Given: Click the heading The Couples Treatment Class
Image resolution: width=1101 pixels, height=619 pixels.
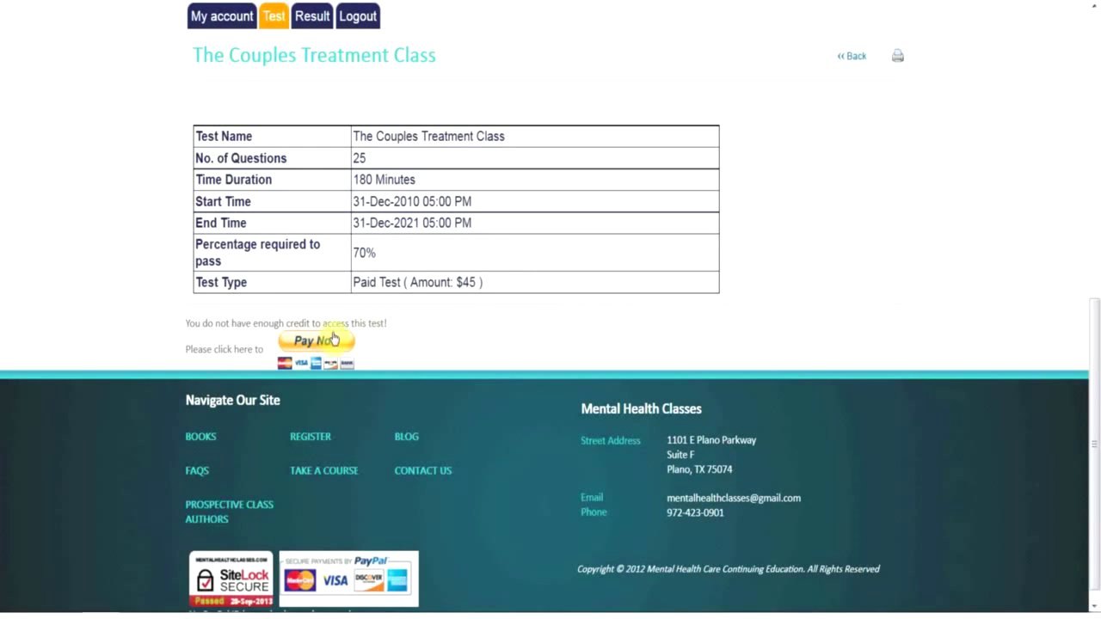Looking at the screenshot, I should pyautogui.click(x=314, y=55).
